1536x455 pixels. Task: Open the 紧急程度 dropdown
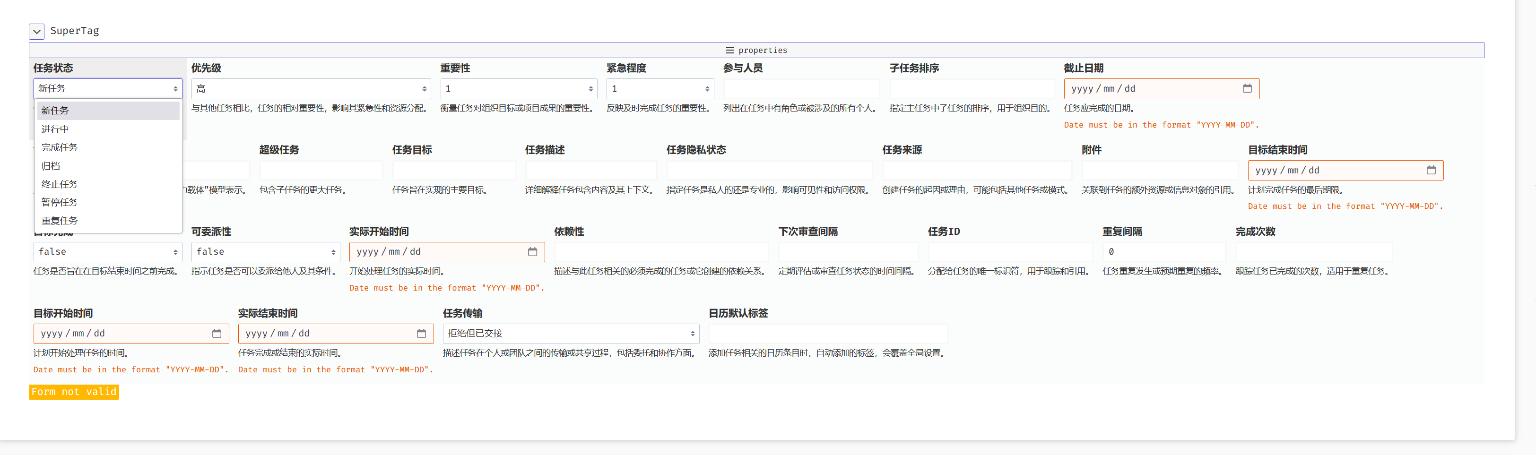[660, 89]
